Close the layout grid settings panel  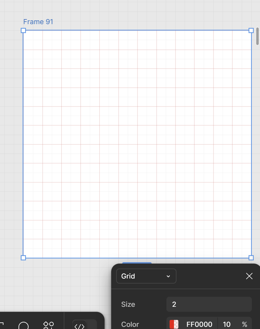[x=249, y=276]
